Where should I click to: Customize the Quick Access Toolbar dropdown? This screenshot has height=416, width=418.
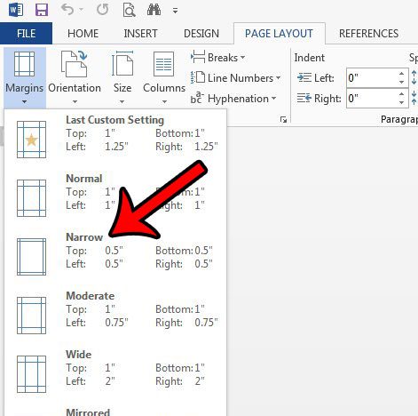pyautogui.click(x=176, y=11)
